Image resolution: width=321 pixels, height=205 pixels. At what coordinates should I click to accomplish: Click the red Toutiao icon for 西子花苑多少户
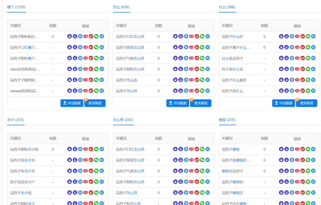point(86,182)
